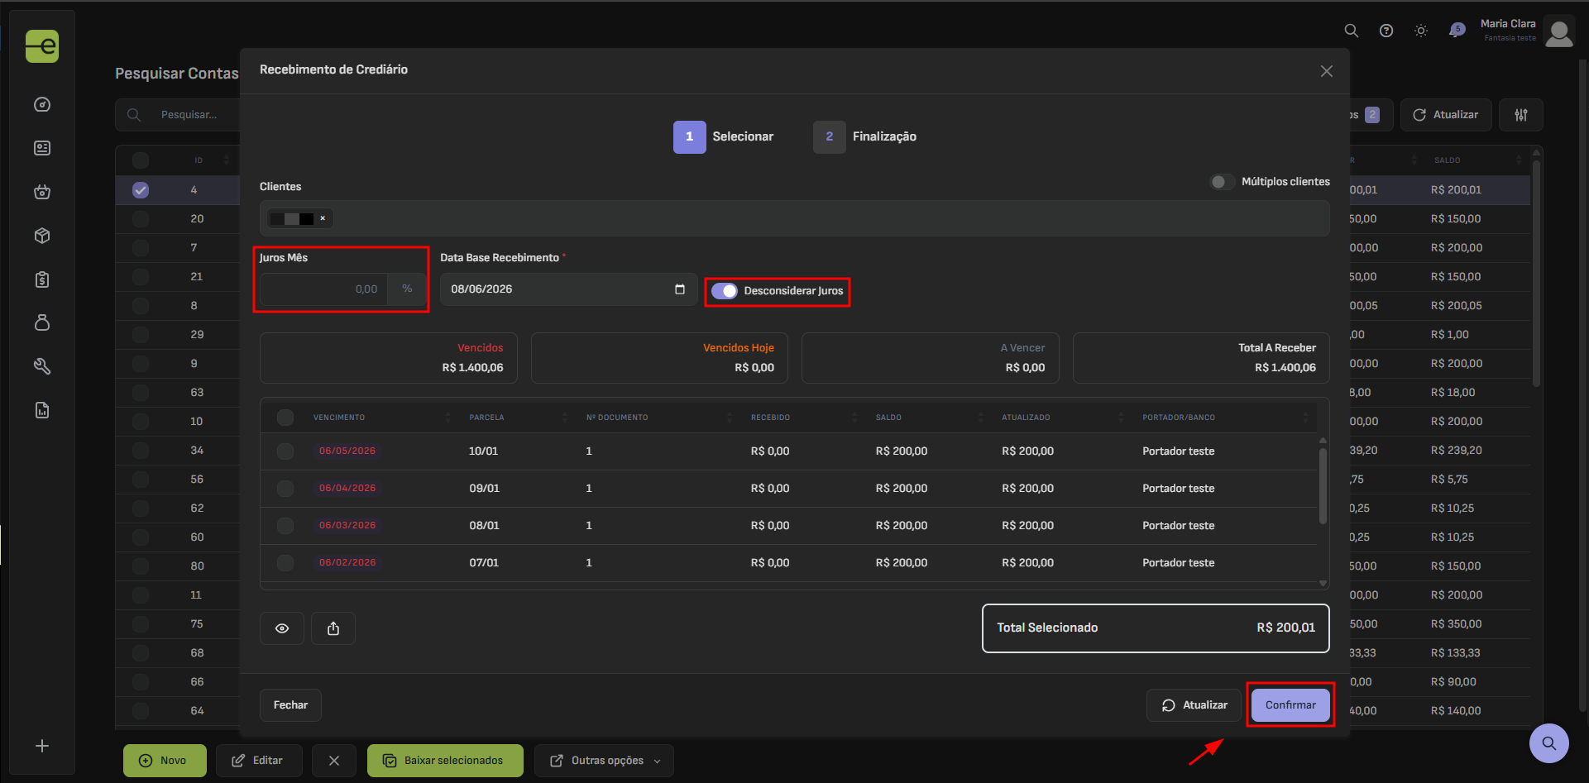The width and height of the screenshot is (1589, 783).
Task: Click the Confirmar button
Action: click(1290, 705)
